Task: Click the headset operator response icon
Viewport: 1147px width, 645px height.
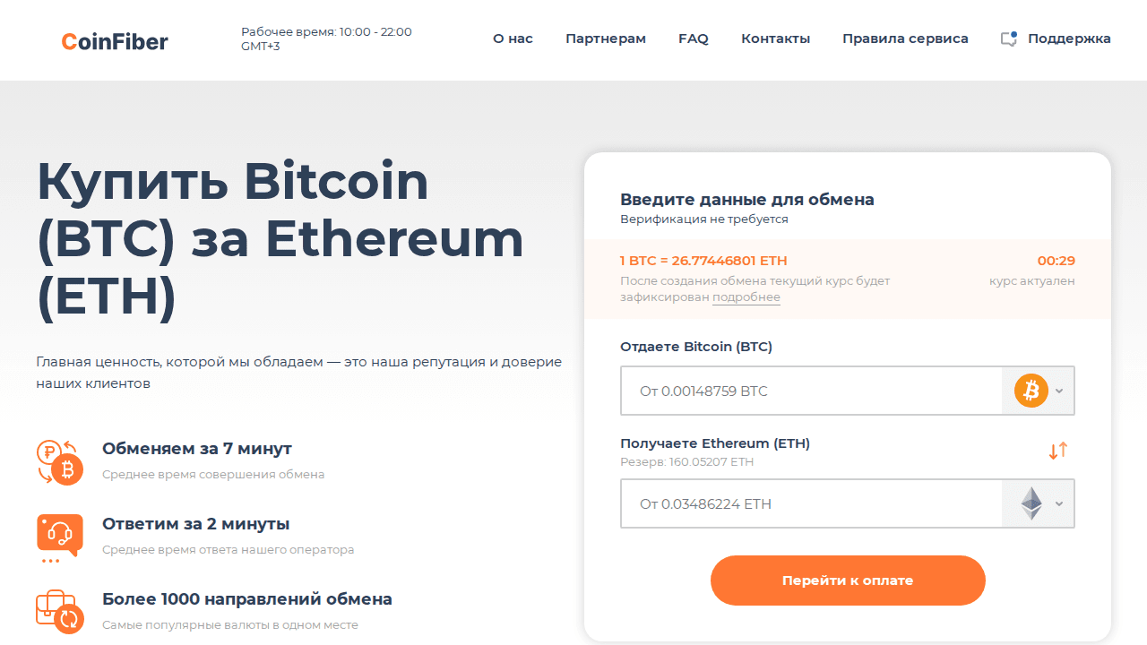Action: coord(59,536)
